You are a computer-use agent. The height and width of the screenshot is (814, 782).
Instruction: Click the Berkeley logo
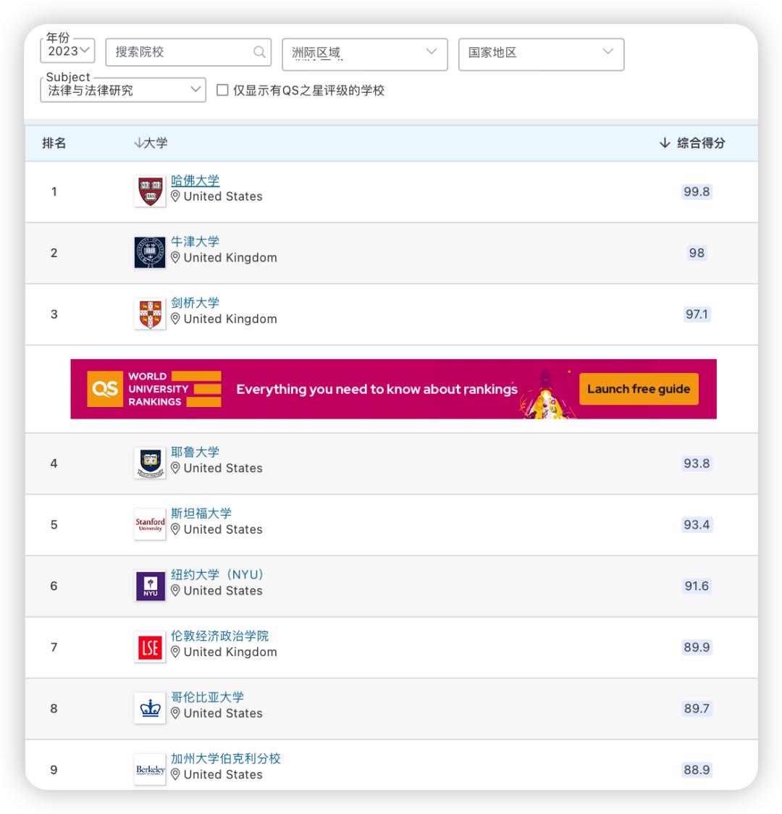[x=149, y=768]
